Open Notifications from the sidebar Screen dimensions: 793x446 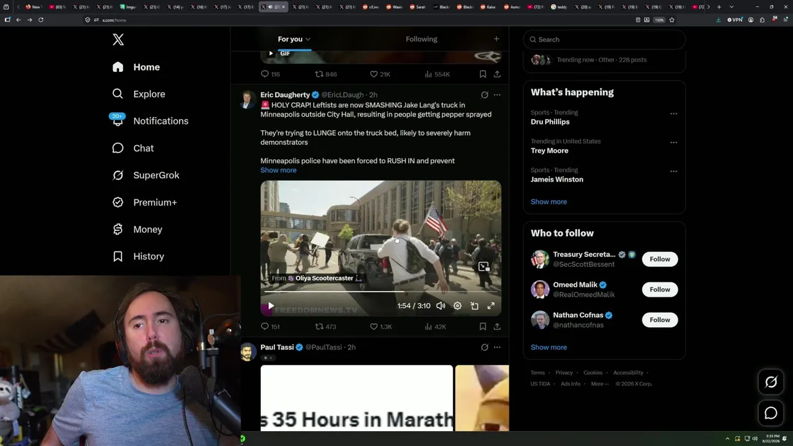pyautogui.click(x=150, y=121)
